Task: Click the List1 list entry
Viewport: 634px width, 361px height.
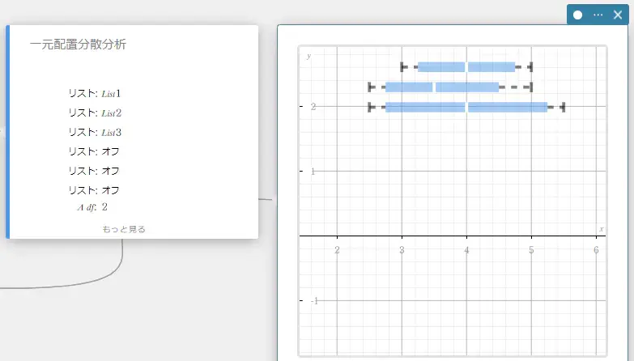Action: (x=111, y=93)
